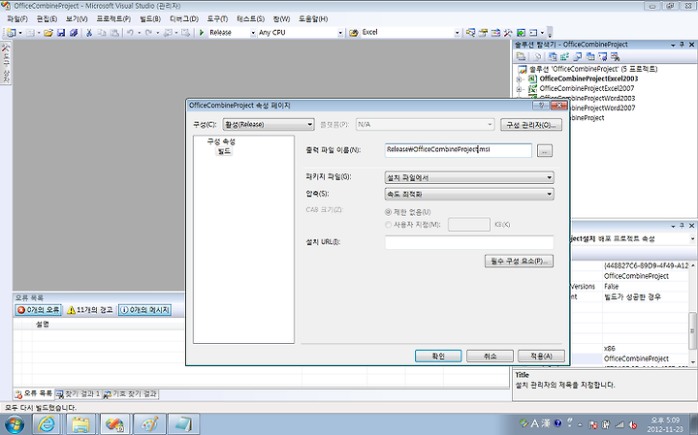Viewport: 698px width, 435px height.
Task: Click the green Start Debugging icon
Action: (202, 33)
